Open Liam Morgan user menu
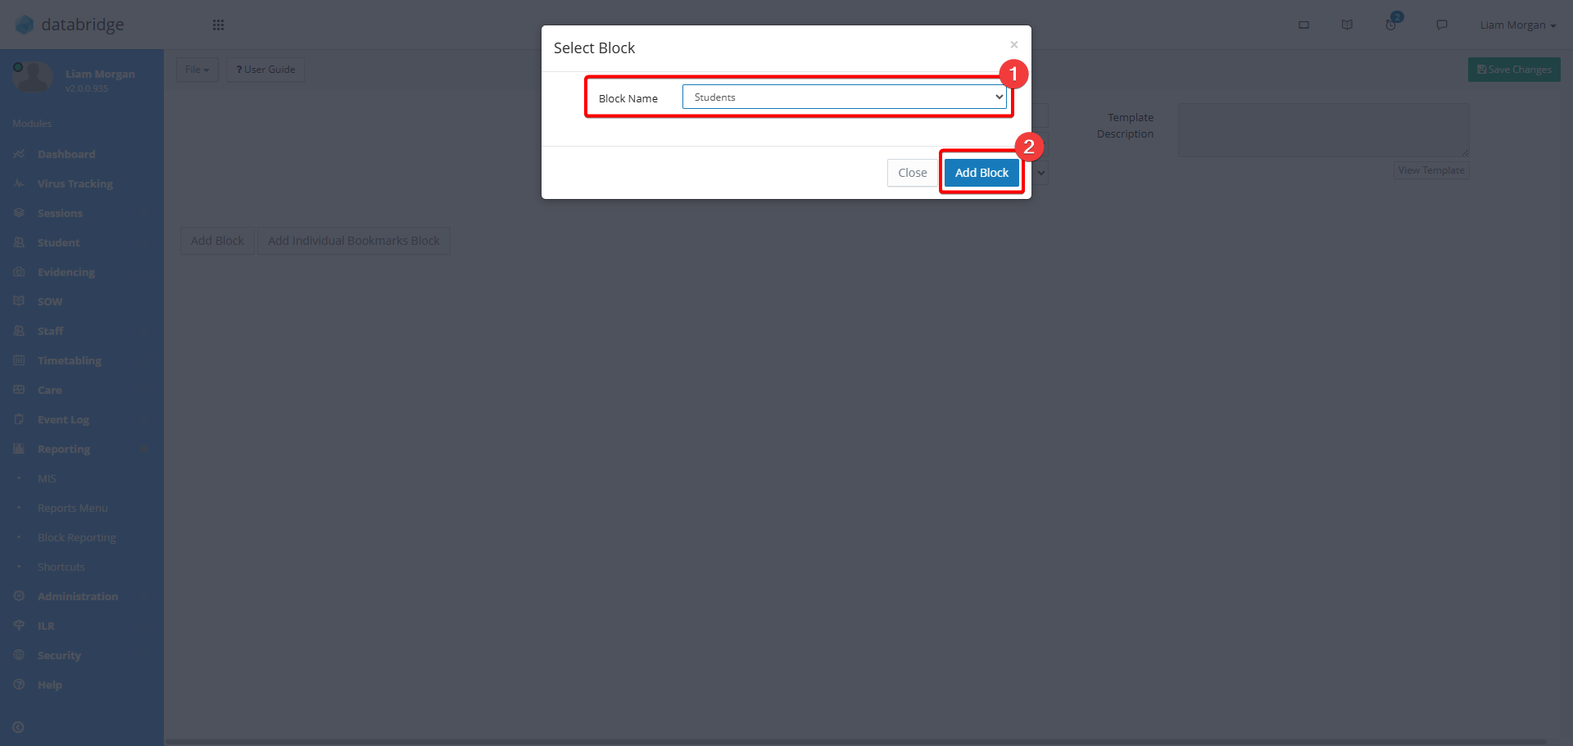 click(1517, 25)
